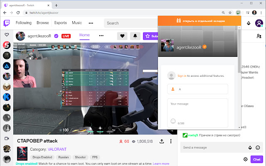This screenshot has width=266, height=166.
Task: Open the VALORANT category link
Action: [x=57, y=149]
